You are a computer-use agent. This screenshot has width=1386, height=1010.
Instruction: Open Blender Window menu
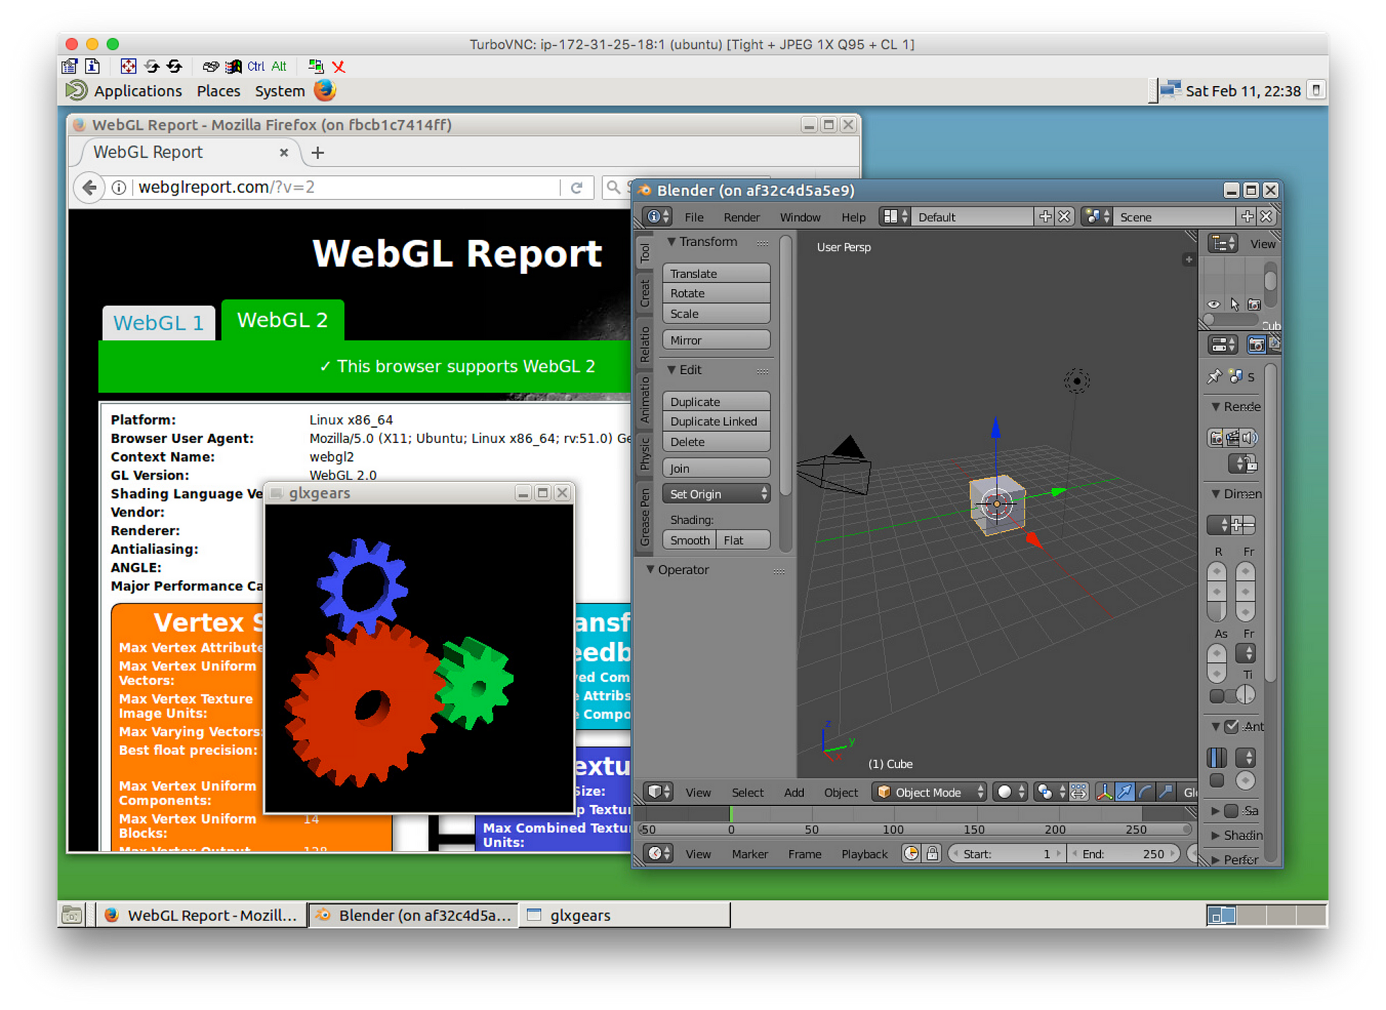point(800,217)
